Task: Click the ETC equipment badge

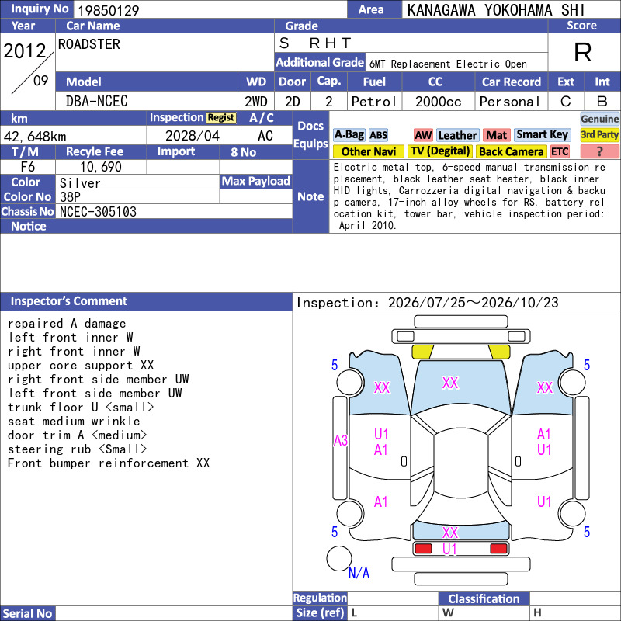Action: [560, 151]
